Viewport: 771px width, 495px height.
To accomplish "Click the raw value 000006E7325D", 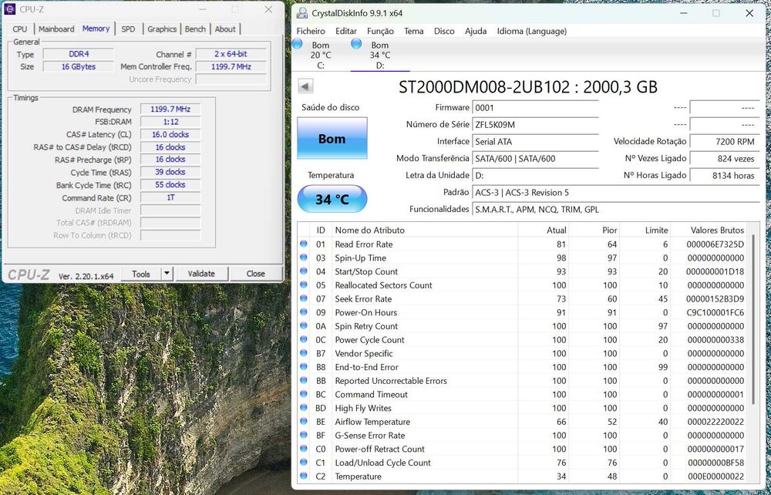I will (x=715, y=244).
